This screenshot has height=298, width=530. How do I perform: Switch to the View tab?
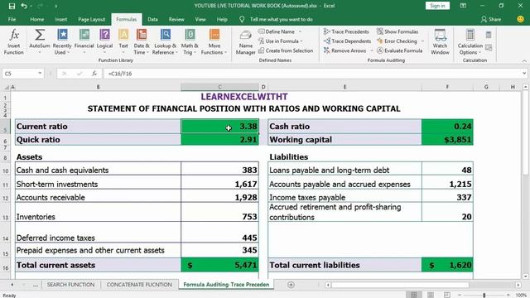(200, 19)
